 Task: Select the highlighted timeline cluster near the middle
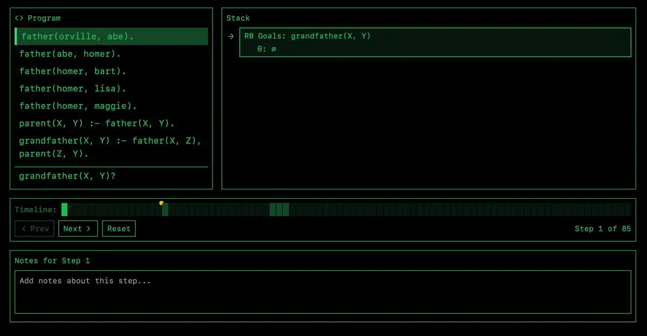(x=279, y=209)
